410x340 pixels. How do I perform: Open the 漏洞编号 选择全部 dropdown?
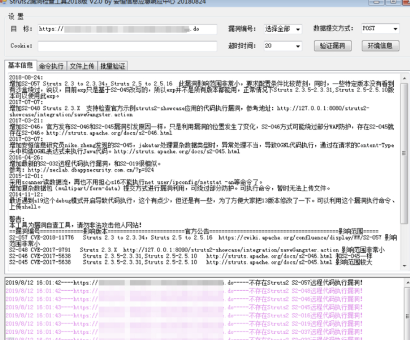(x=283, y=29)
